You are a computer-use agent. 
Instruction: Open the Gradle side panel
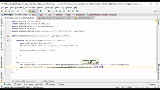(159, 21)
